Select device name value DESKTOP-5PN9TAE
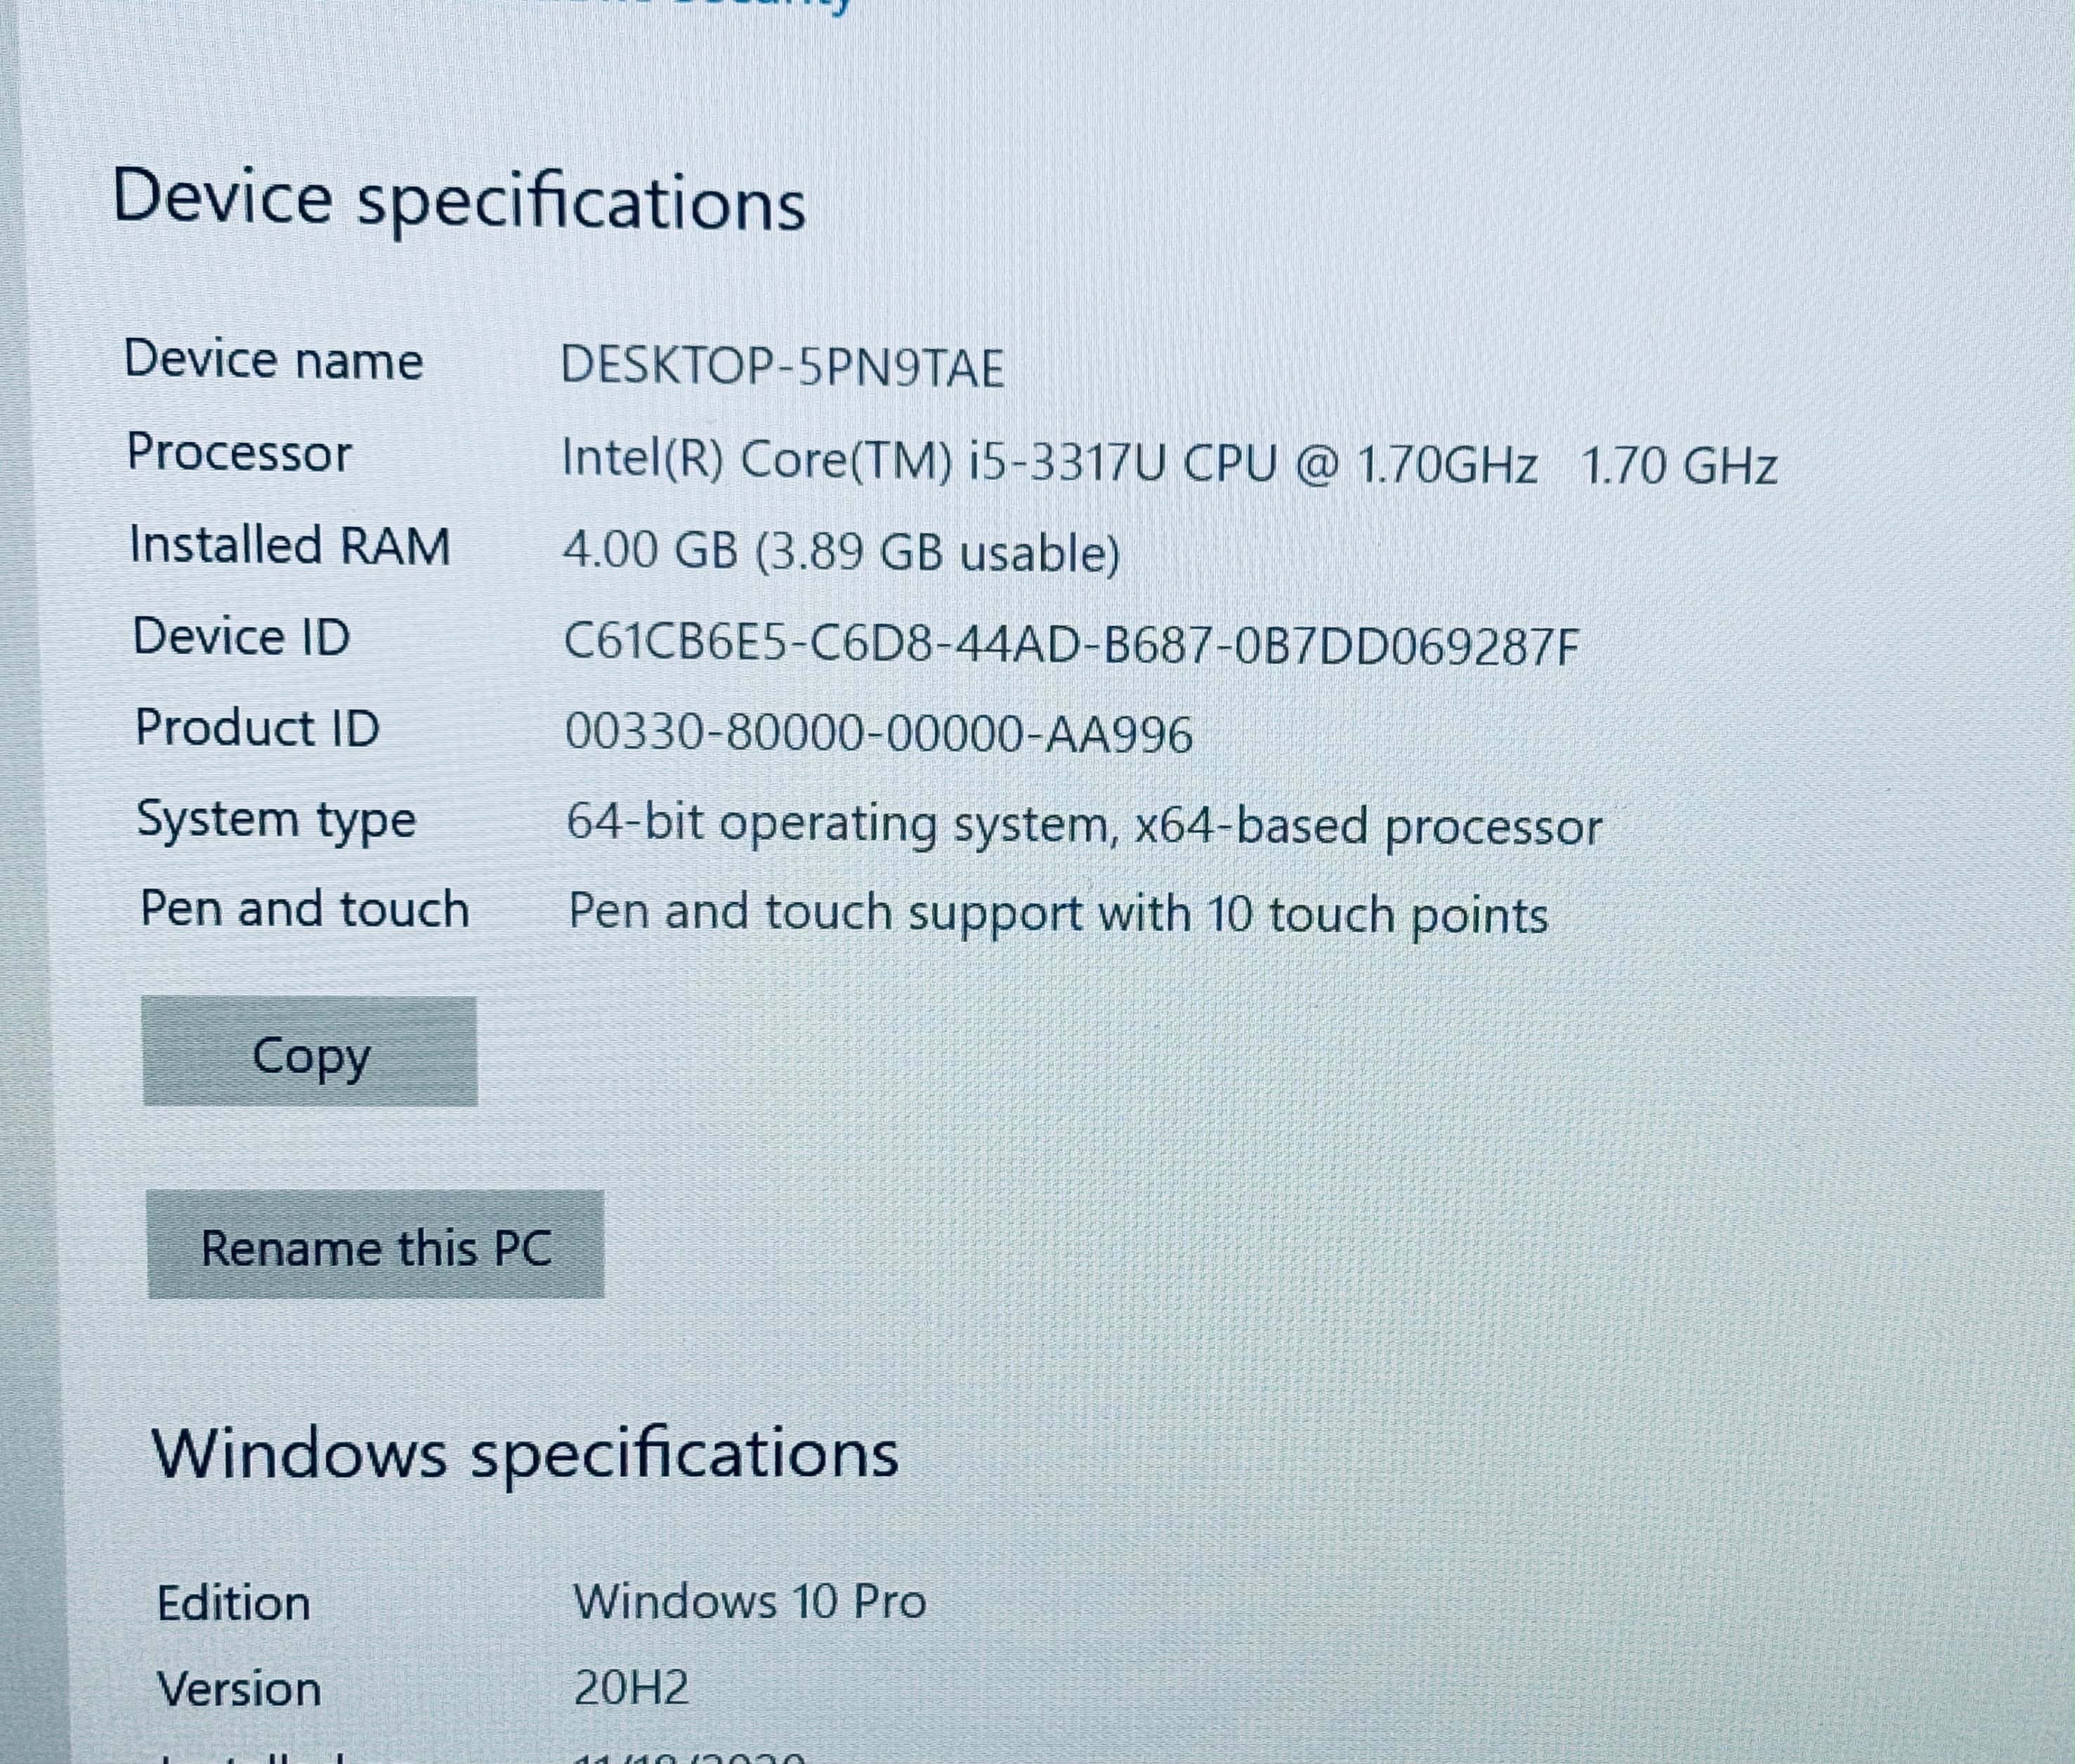The width and height of the screenshot is (2075, 1764). (x=782, y=367)
